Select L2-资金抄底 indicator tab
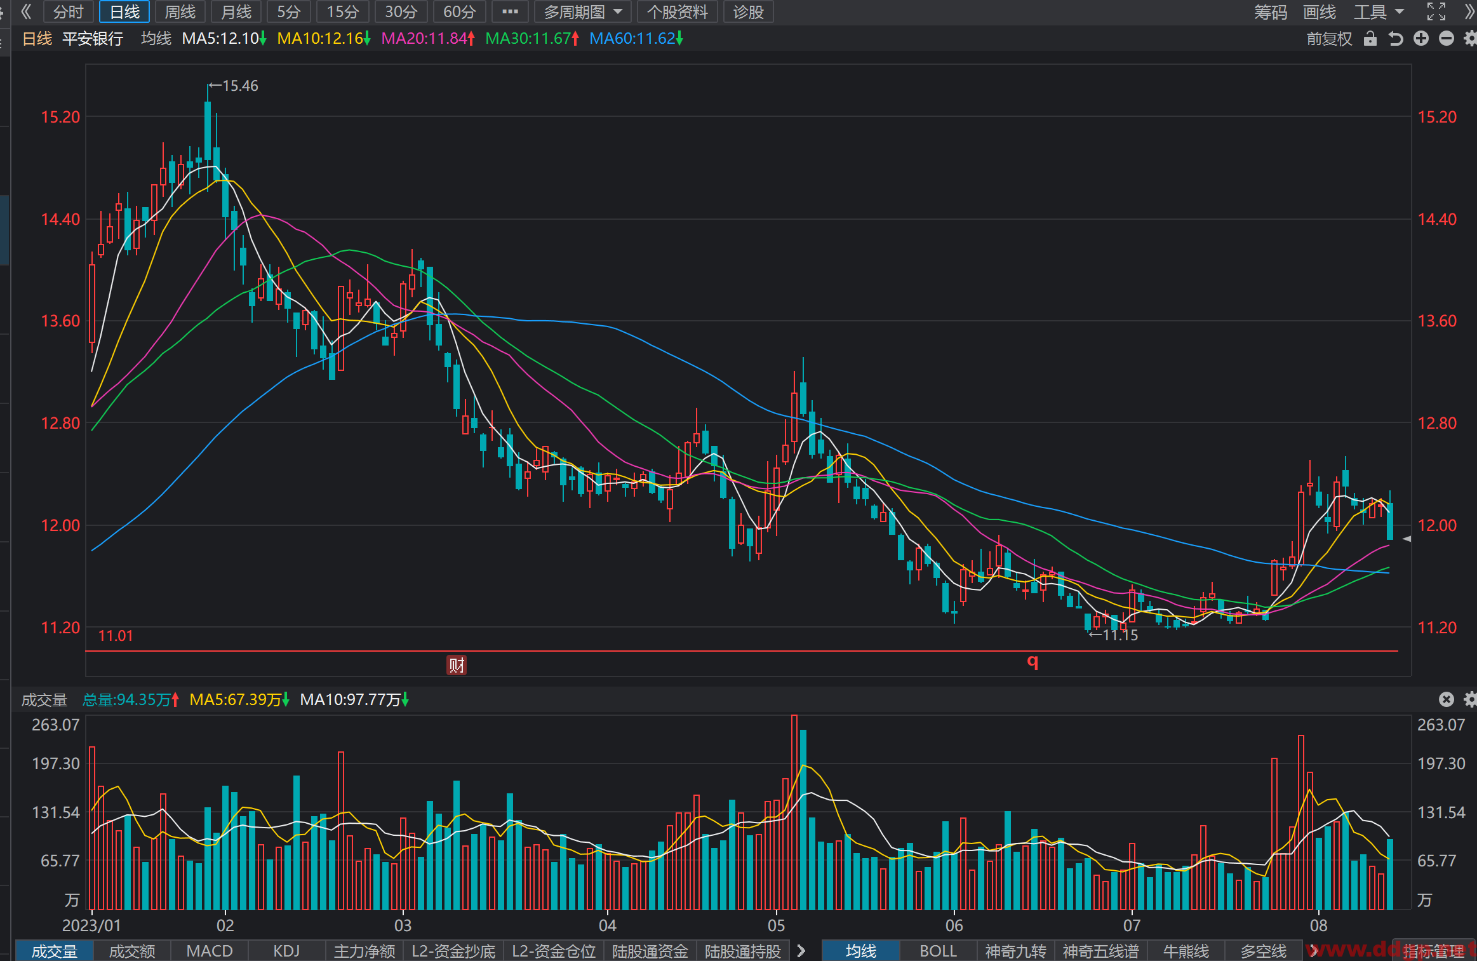Screen dimensions: 1477x961 click(453, 951)
